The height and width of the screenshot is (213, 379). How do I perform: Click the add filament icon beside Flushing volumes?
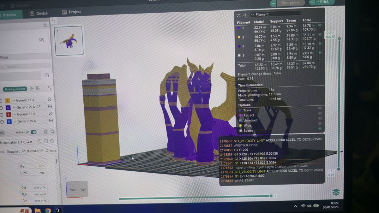click(38, 88)
